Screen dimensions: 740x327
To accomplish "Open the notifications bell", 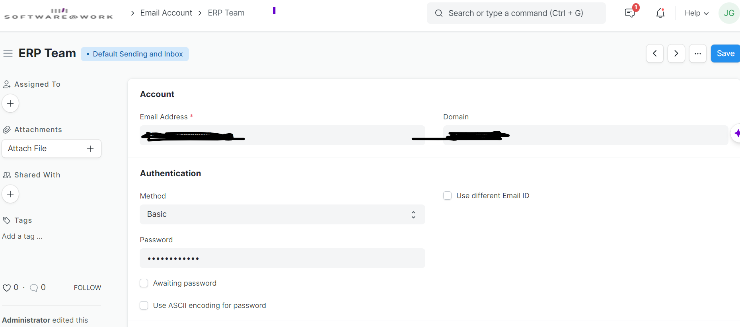I will click(x=660, y=13).
